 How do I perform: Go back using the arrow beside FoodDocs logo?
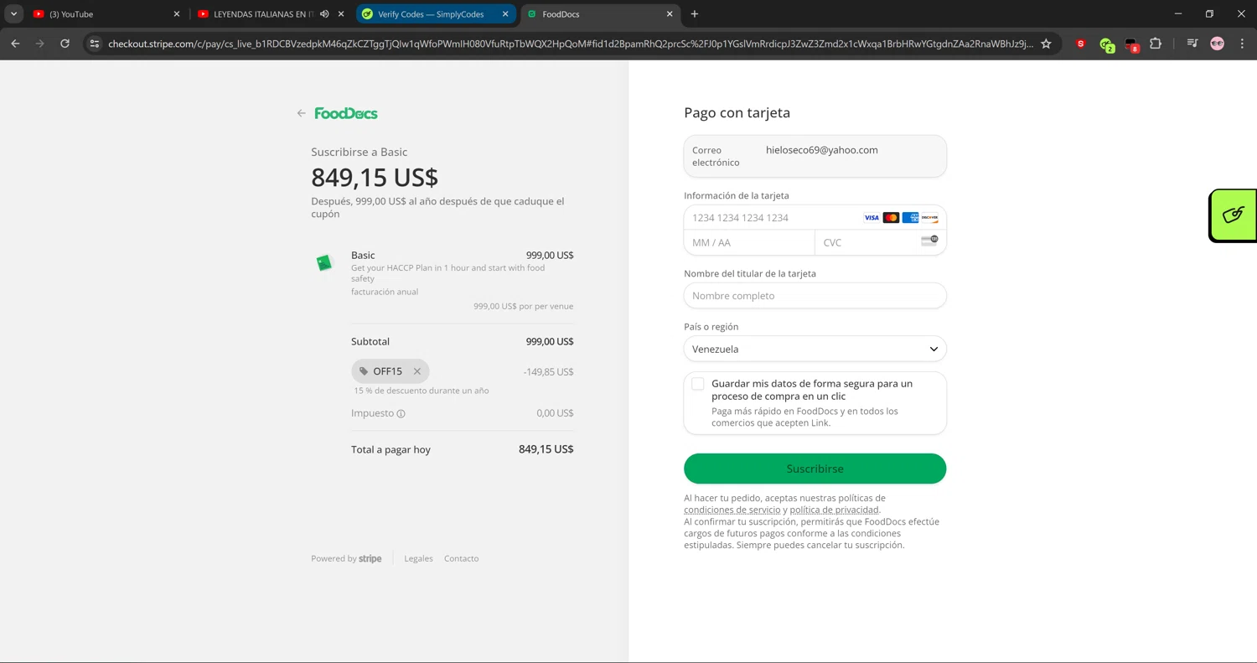point(301,113)
